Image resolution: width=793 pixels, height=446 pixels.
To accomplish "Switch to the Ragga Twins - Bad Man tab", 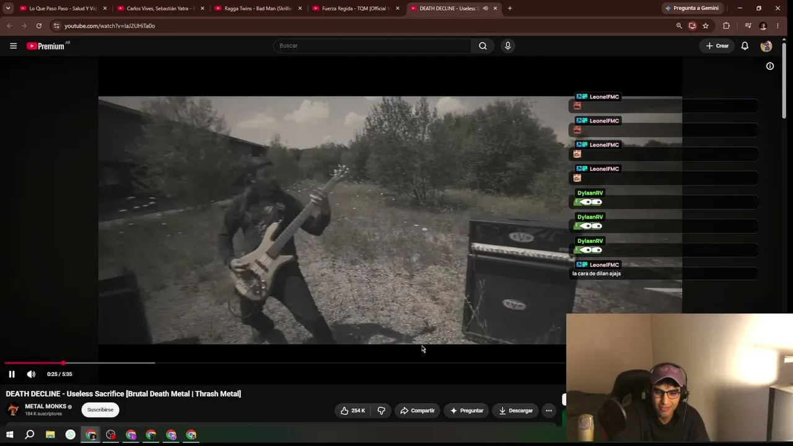I will tap(258, 9).
